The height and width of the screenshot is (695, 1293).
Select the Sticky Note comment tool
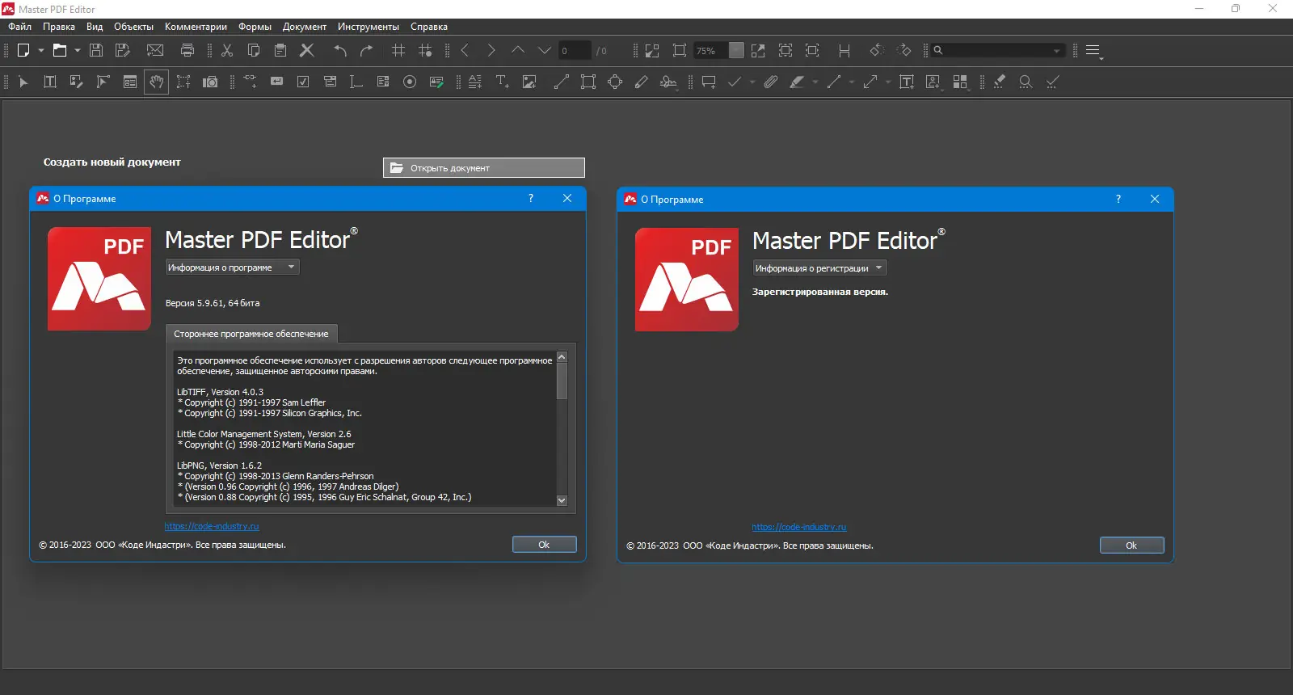(709, 82)
